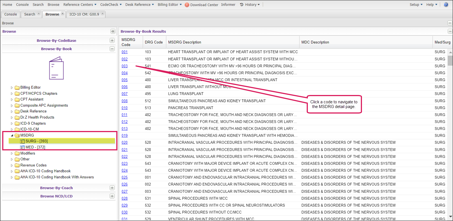
Task: Select the MED - [372] tree item
Action: coord(35,147)
